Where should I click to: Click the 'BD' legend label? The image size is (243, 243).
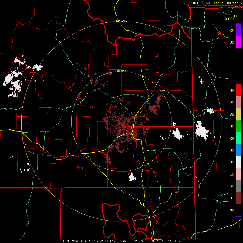pos(232,114)
